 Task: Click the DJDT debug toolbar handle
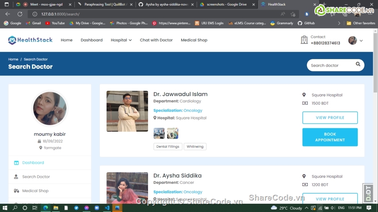[368, 193]
